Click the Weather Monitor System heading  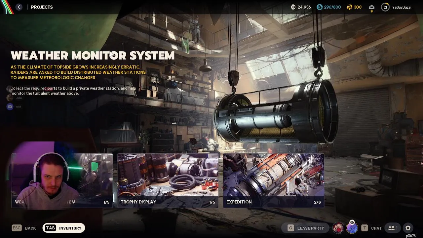point(93,56)
